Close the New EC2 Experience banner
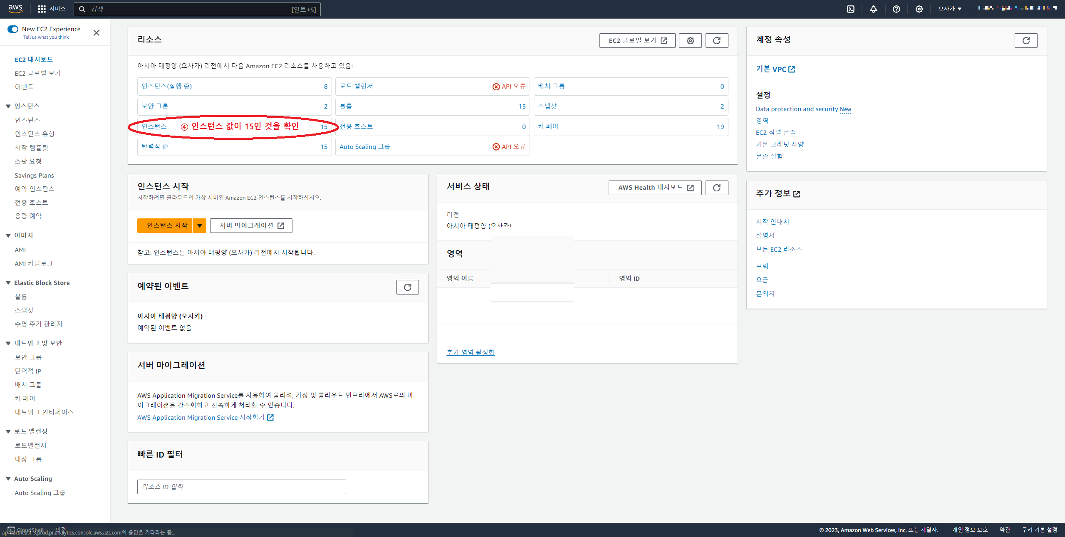Image resolution: width=1065 pixels, height=537 pixels. [x=96, y=33]
